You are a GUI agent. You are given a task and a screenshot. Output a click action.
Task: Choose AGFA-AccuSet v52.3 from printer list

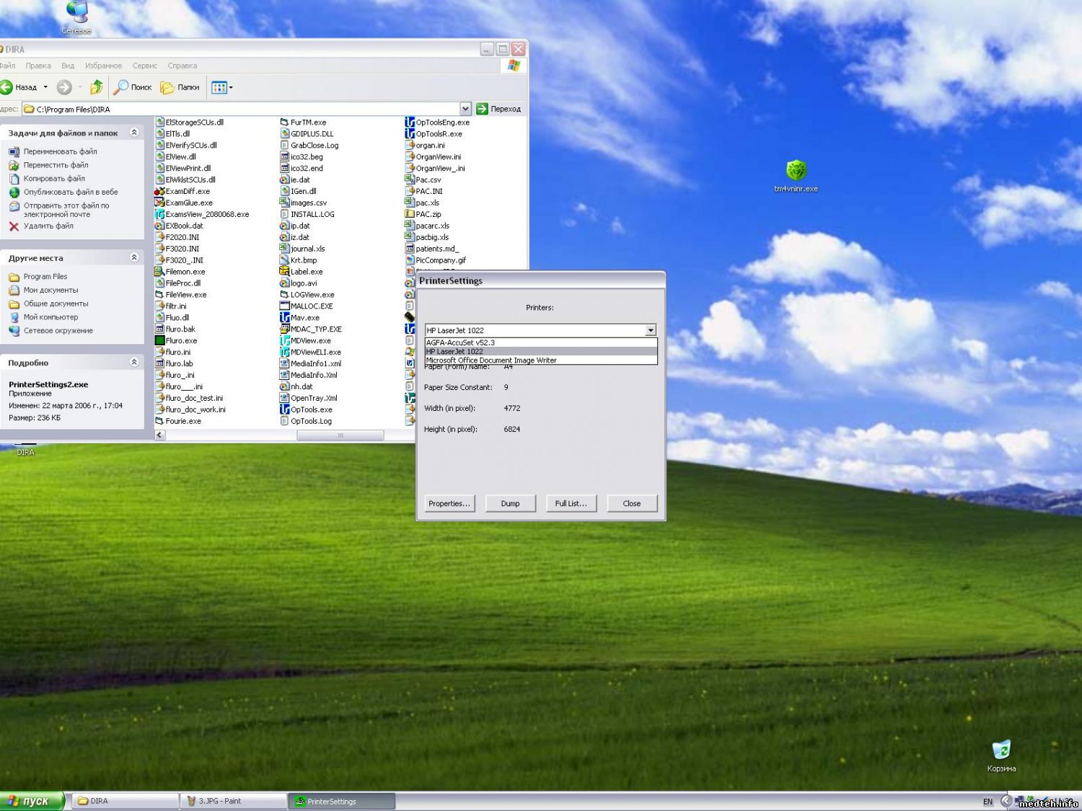[460, 342]
